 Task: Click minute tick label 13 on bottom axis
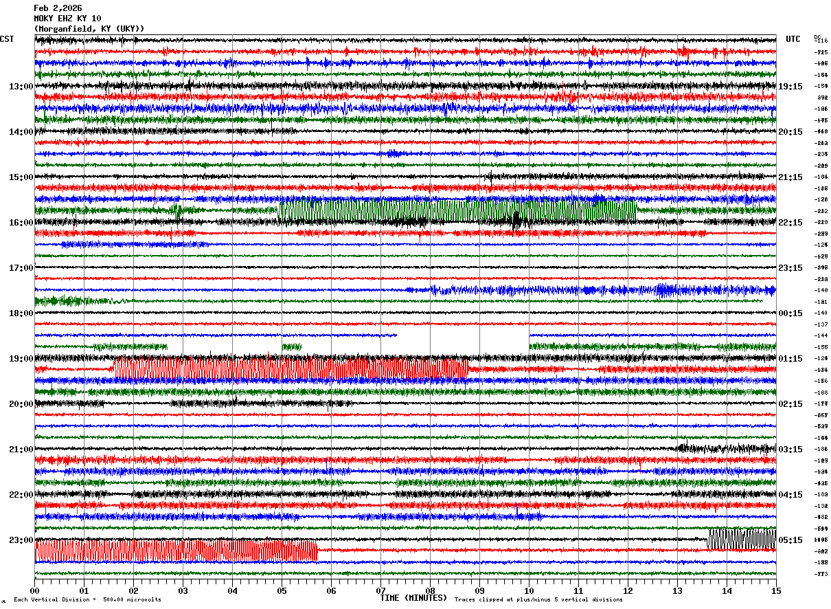click(x=677, y=590)
